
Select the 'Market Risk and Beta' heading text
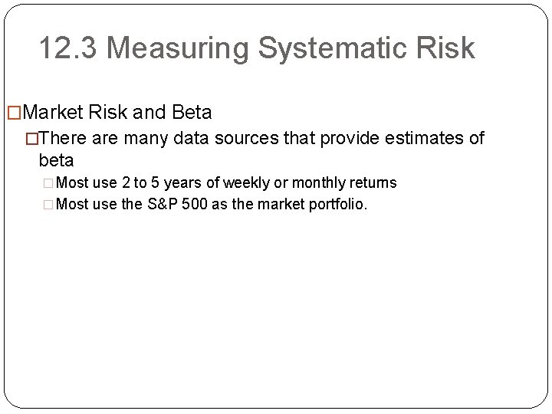click(117, 112)
